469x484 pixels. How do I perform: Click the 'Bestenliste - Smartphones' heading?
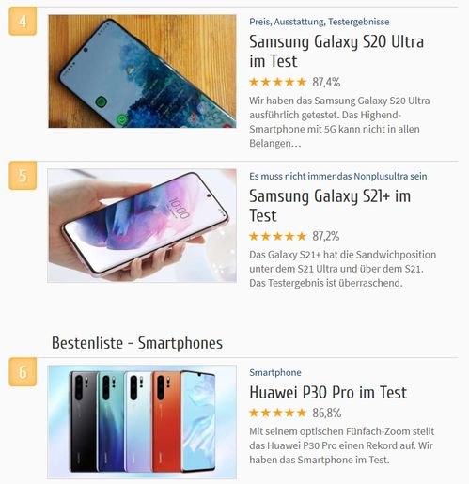[137, 343]
